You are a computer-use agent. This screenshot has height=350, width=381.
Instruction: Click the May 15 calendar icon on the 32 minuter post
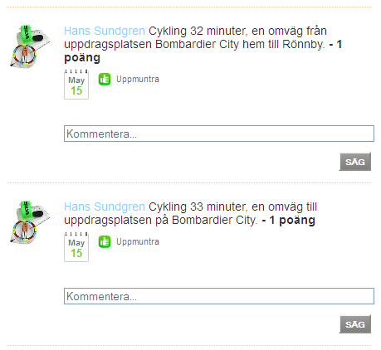pos(76,85)
